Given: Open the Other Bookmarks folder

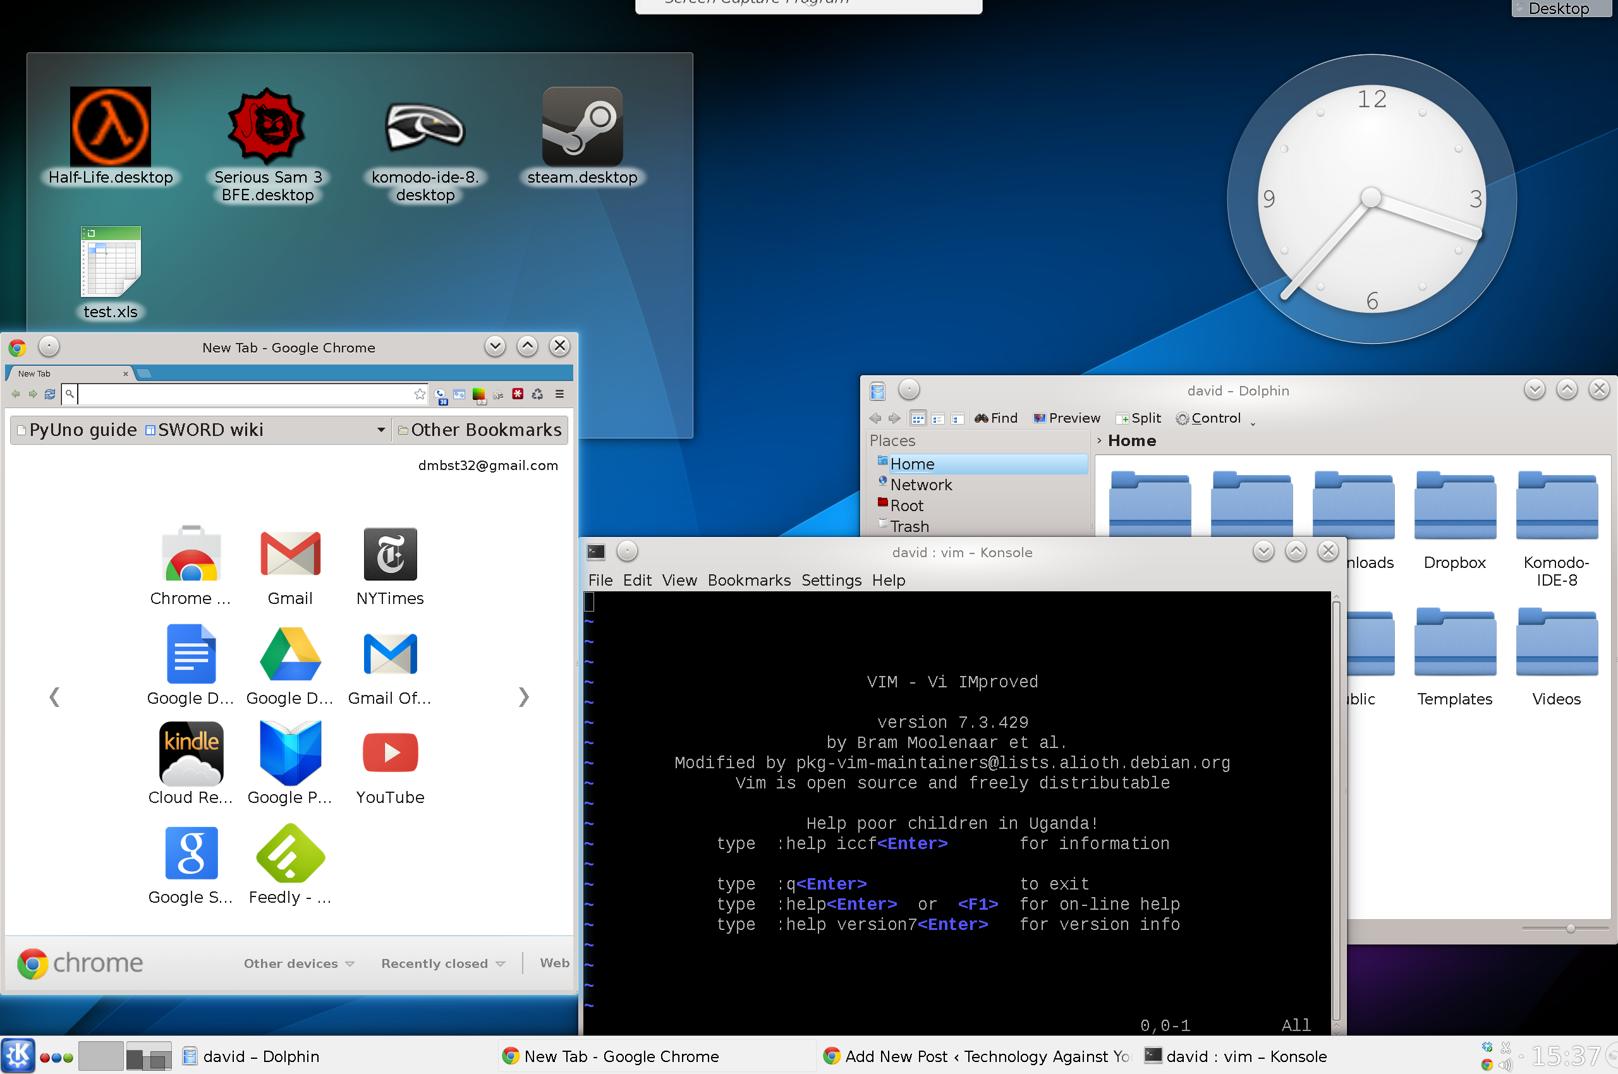Looking at the screenshot, I should [480, 430].
